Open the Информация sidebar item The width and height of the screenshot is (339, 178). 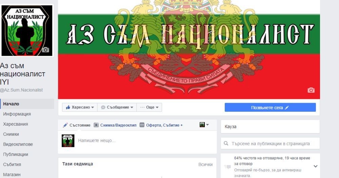coord(17,114)
